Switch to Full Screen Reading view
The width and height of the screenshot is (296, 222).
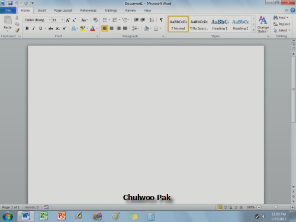(225, 207)
